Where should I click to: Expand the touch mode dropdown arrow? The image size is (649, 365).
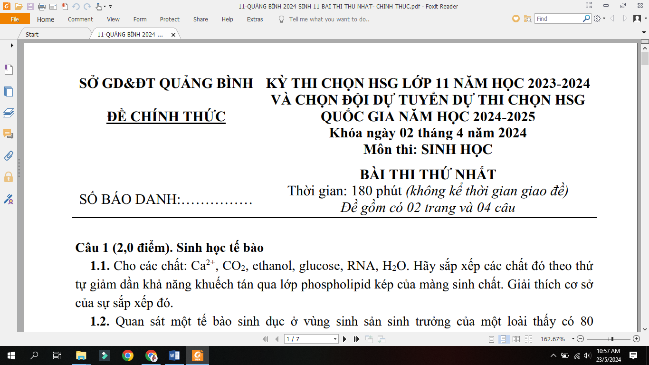pyautogui.click(x=105, y=7)
